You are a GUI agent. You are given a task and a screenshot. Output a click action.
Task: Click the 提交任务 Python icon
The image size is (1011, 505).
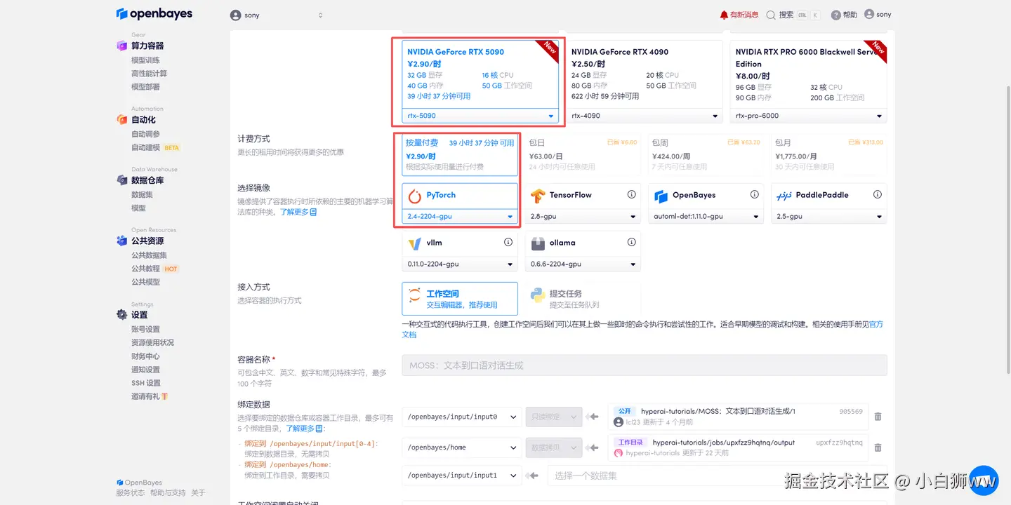point(538,295)
